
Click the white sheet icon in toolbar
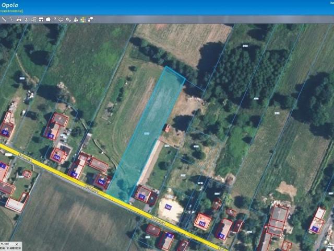pos(48,20)
